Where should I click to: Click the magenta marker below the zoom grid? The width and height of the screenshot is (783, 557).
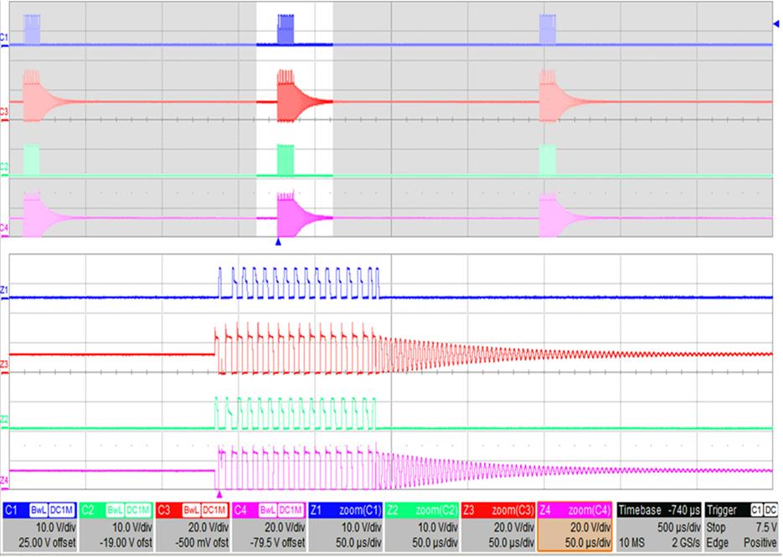click(219, 495)
